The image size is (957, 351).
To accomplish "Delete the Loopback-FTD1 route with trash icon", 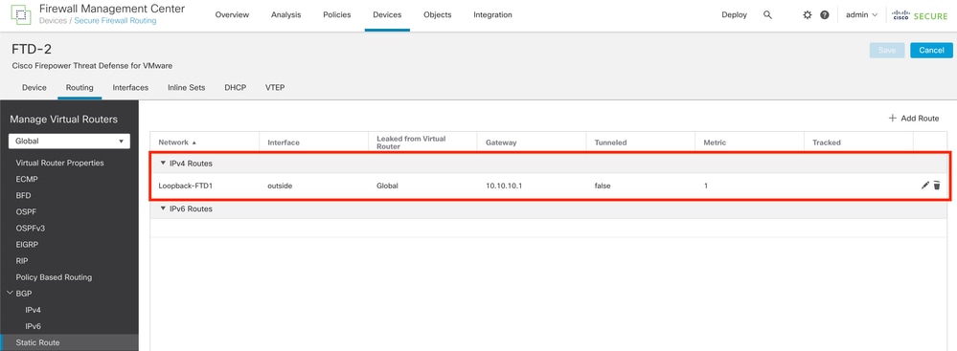I will 937,186.
